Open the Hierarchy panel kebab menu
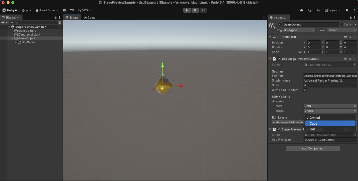Screen dimensions: 358x181 (60, 17)
